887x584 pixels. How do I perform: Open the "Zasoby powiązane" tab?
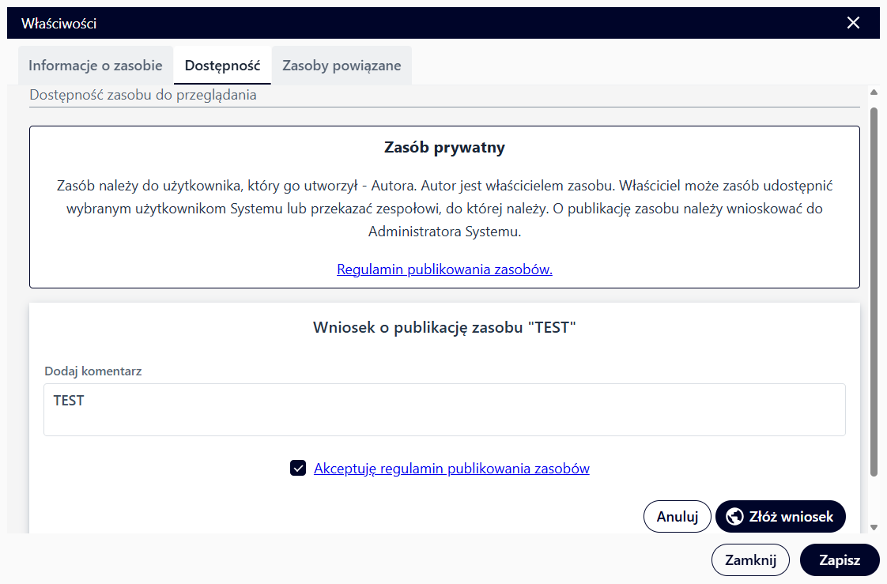click(x=342, y=65)
